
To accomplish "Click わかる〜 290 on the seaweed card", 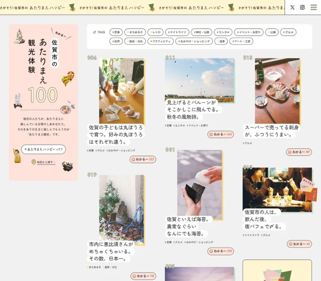I will pyautogui.click(x=221, y=251).
